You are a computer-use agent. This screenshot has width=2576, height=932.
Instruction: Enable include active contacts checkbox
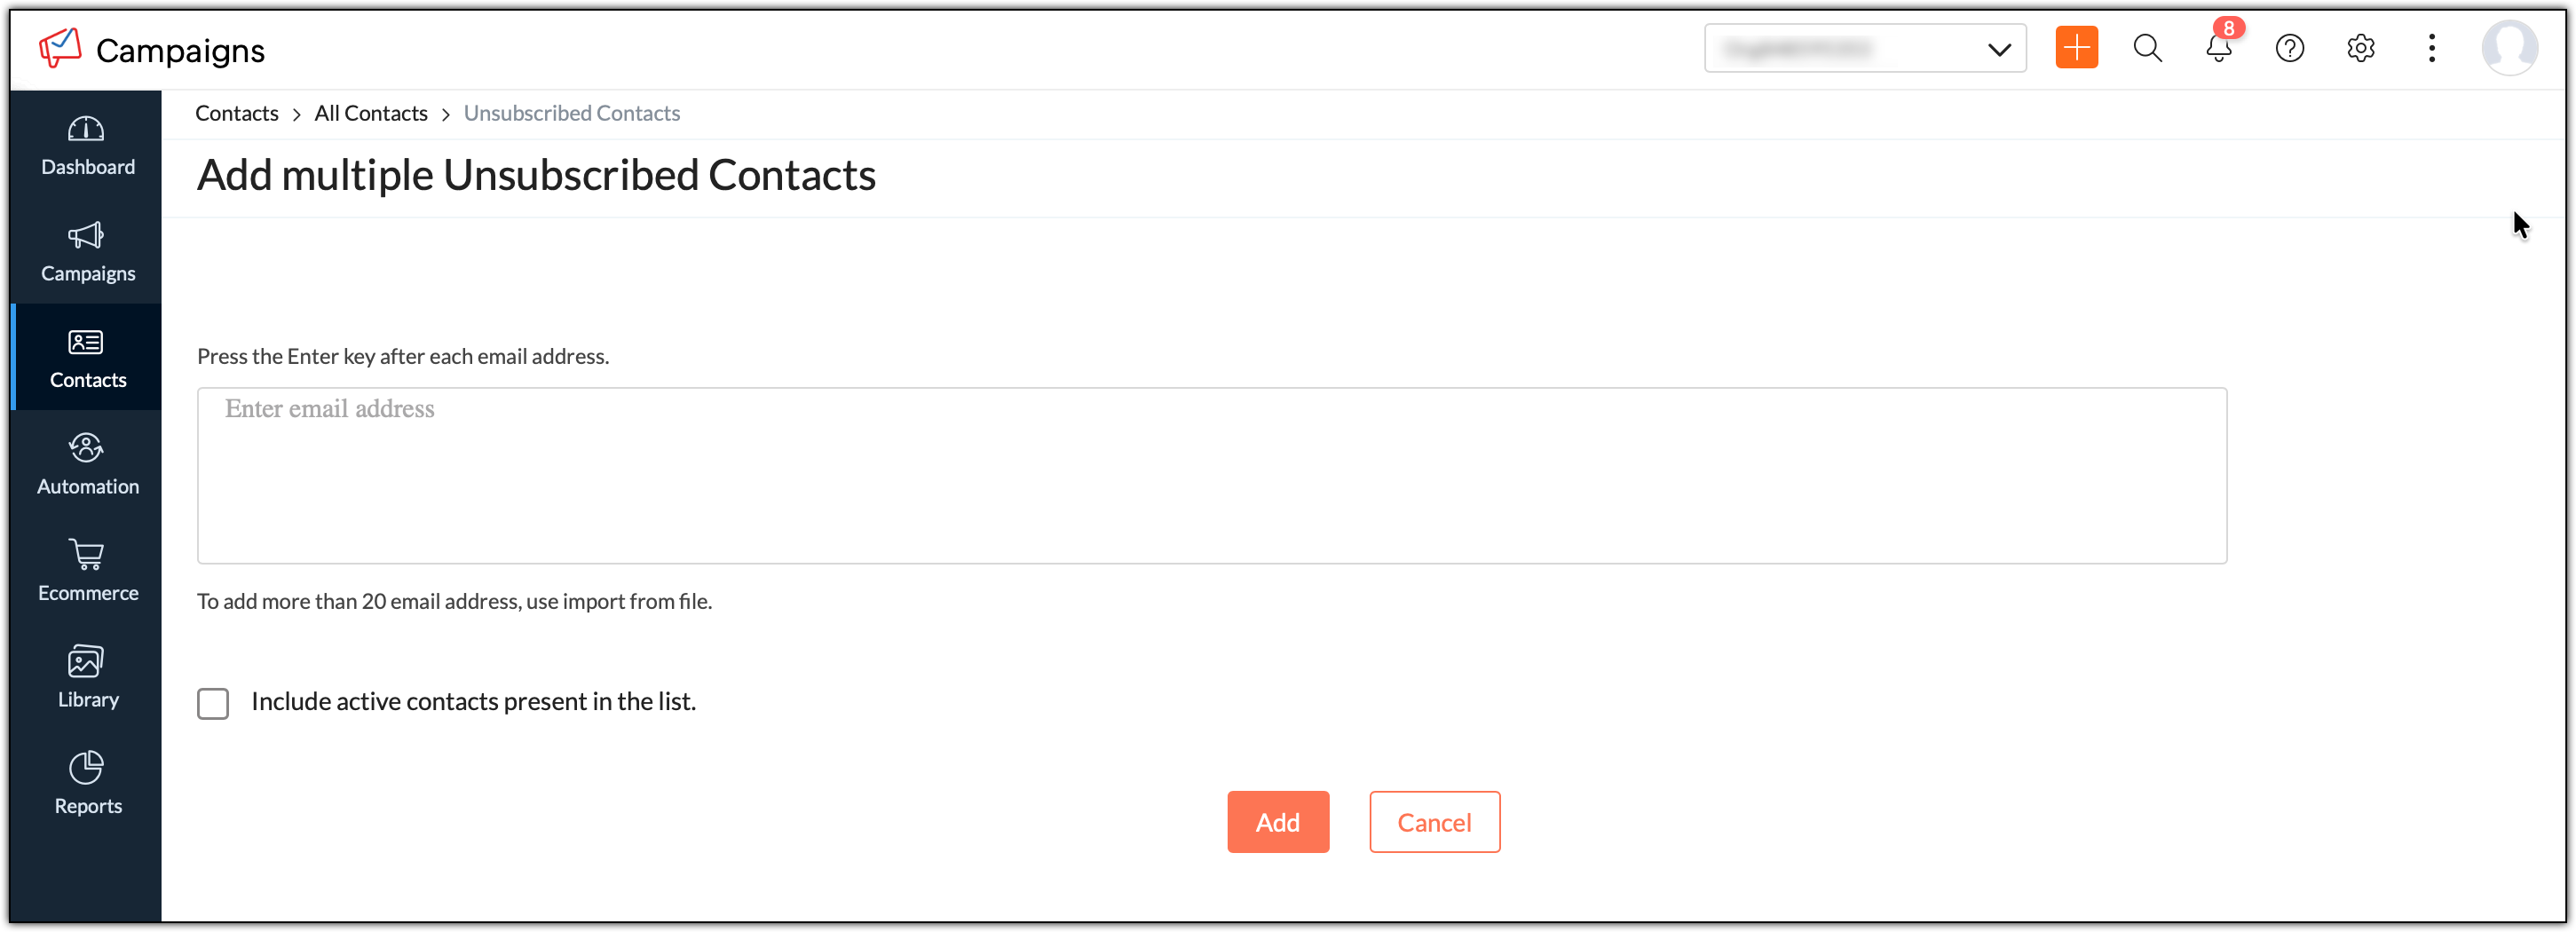tap(213, 703)
